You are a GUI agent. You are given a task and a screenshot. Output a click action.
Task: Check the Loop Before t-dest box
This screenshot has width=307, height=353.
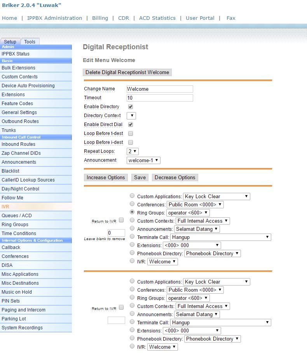click(131, 133)
